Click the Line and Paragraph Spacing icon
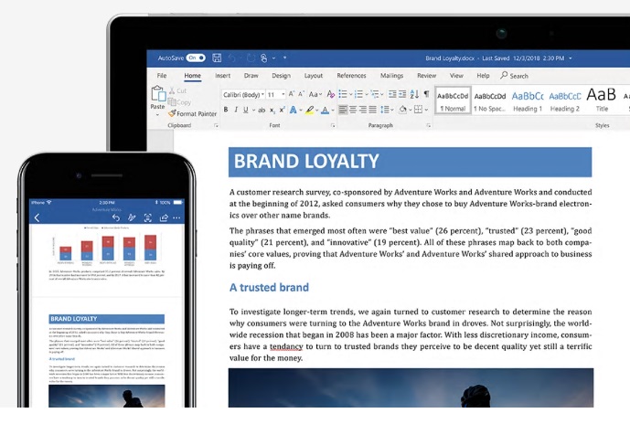The height and width of the screenshot is (445, 630). coord(384,110)
